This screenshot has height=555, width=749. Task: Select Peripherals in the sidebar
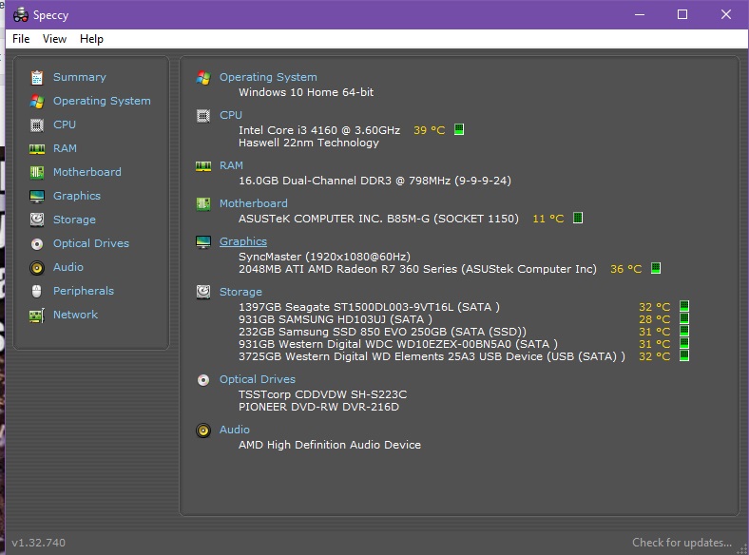[84, 291]
